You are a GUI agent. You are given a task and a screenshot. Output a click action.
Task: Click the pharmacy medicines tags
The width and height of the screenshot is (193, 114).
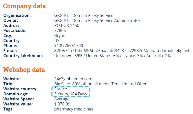pyautogui.click(x=74, y=109)
